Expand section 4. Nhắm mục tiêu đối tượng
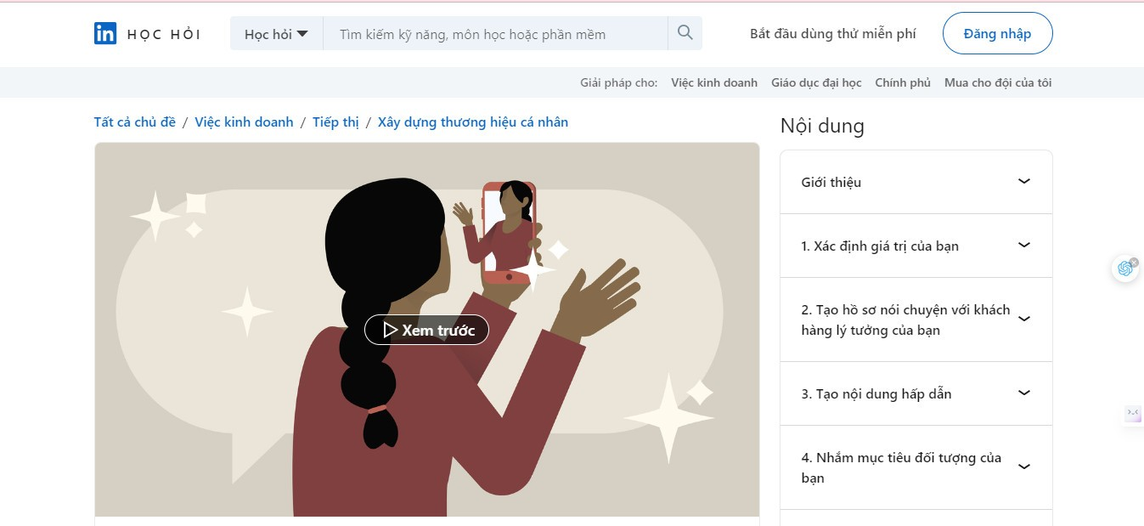The image size is (1144, 526). pyautogui.click(x=916, y=467)
